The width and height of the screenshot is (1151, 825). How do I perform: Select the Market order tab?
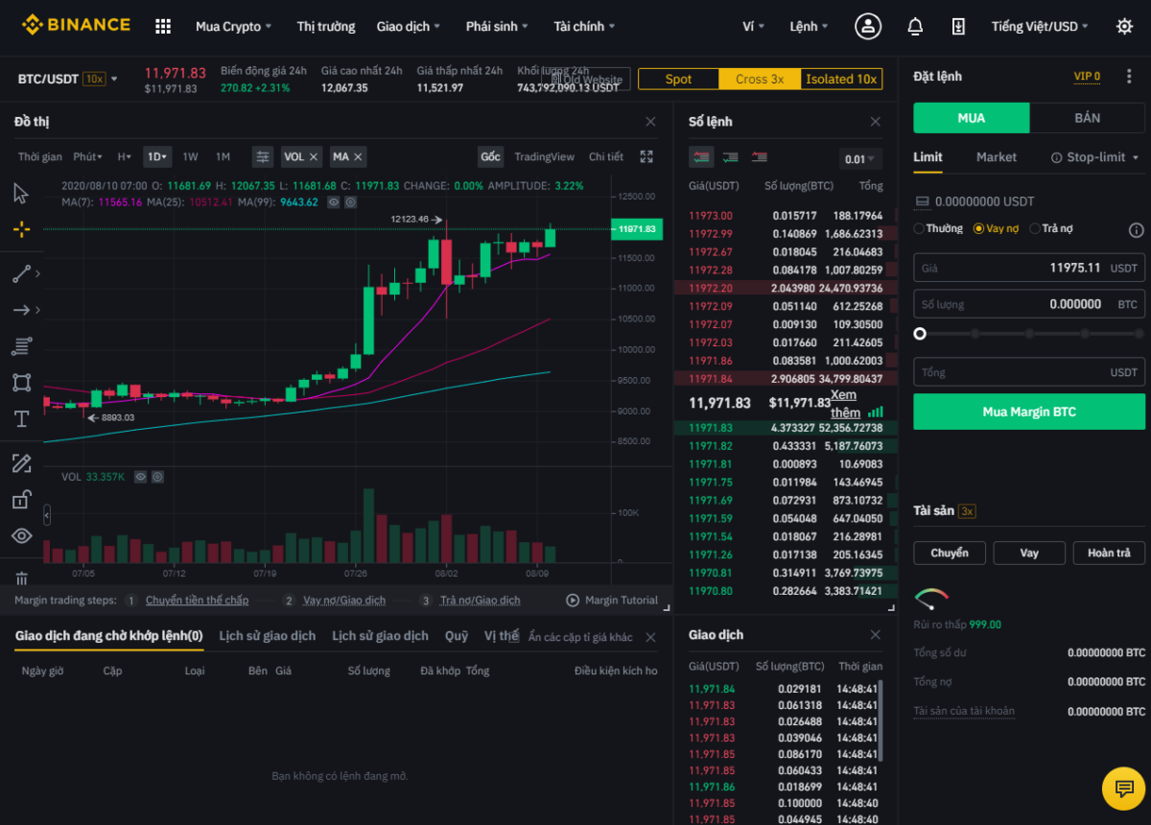[997, 157]
